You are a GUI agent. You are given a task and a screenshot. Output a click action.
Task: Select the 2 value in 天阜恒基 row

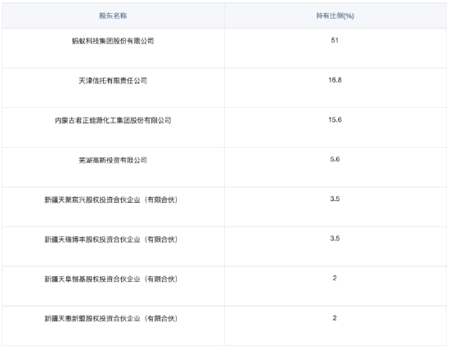coord(335,278)
